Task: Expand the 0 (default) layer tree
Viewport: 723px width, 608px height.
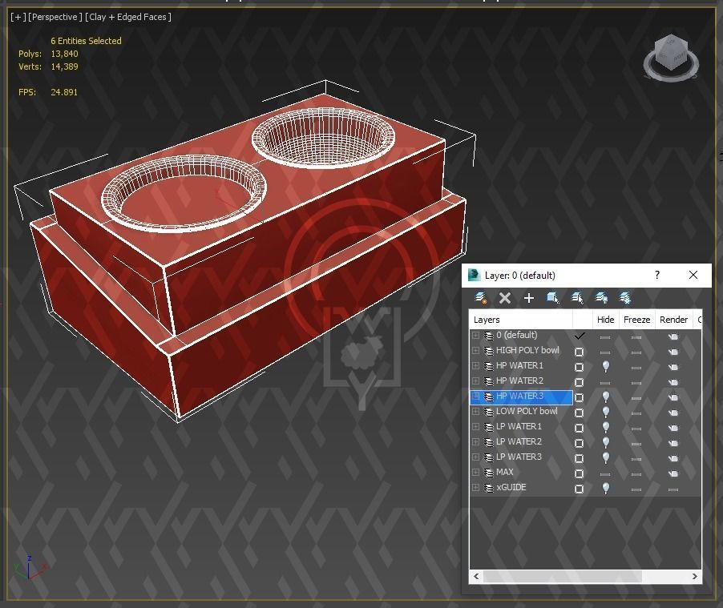Action: (476, 336)
